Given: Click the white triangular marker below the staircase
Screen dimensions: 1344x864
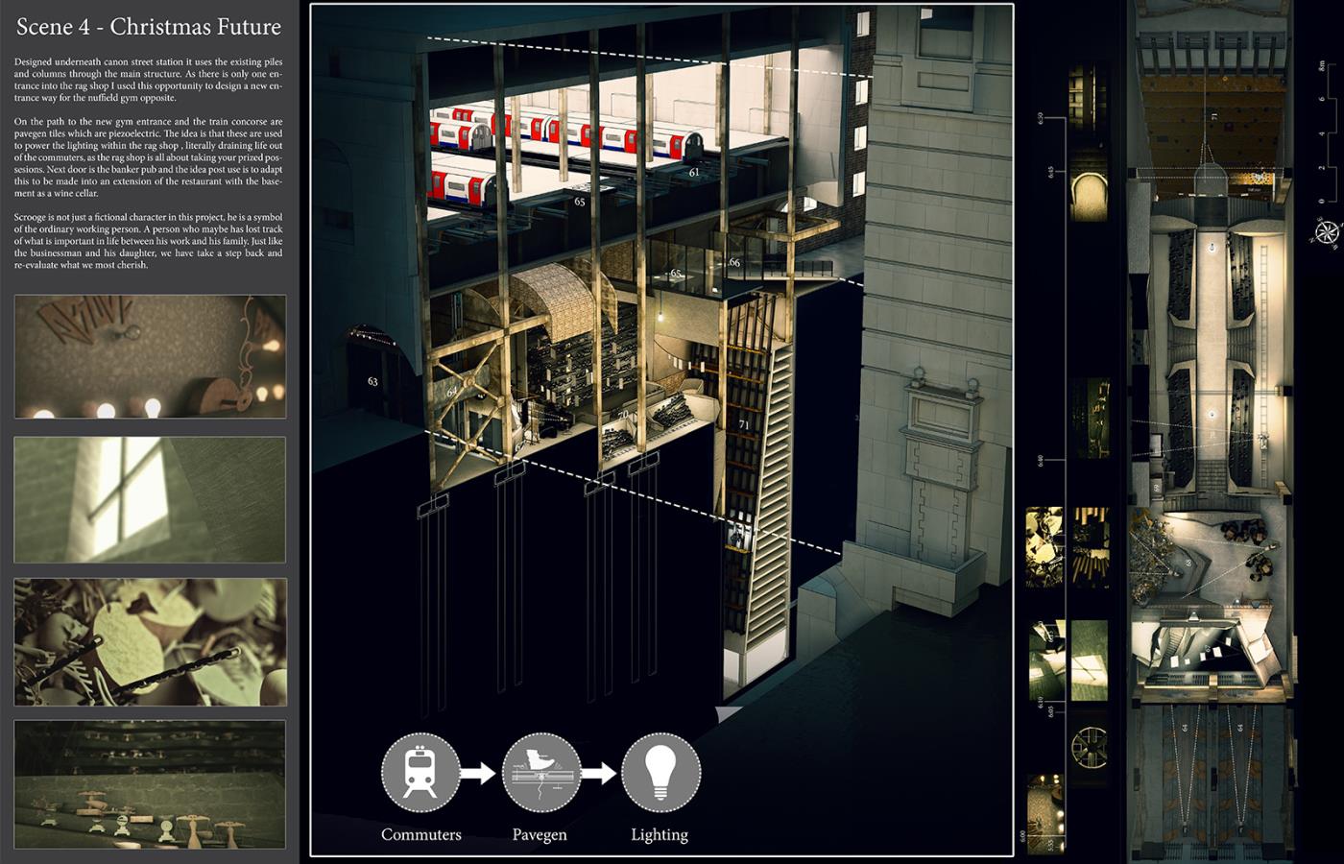Looking at the screenshot, I should pyautogui.click(x=729, y=712).
